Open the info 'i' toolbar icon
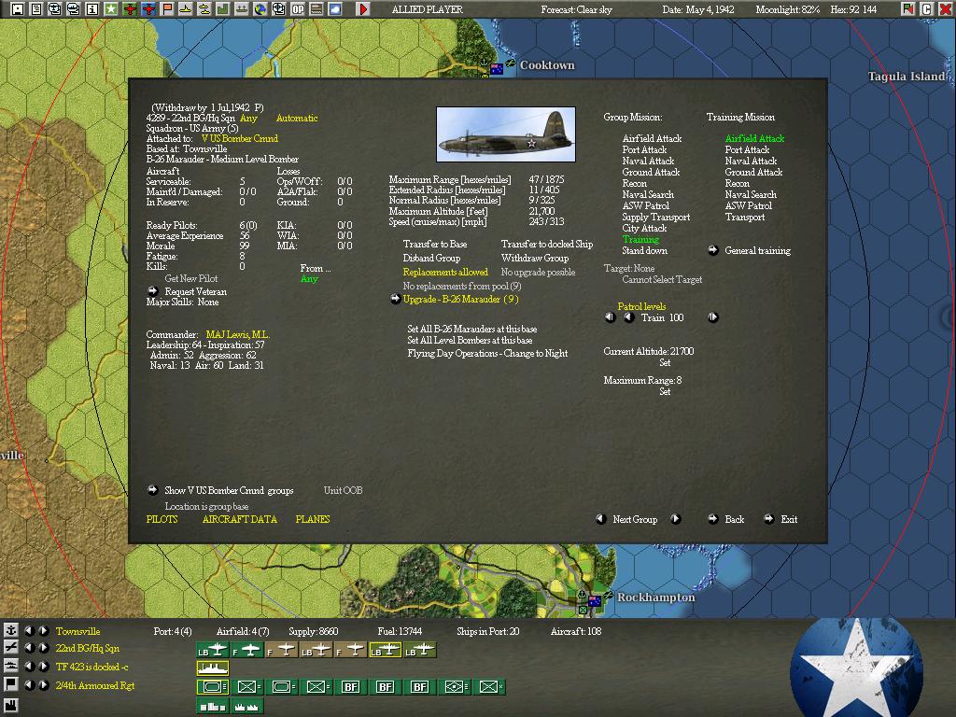This screenshot has width=956, height=717. [92, 8]
